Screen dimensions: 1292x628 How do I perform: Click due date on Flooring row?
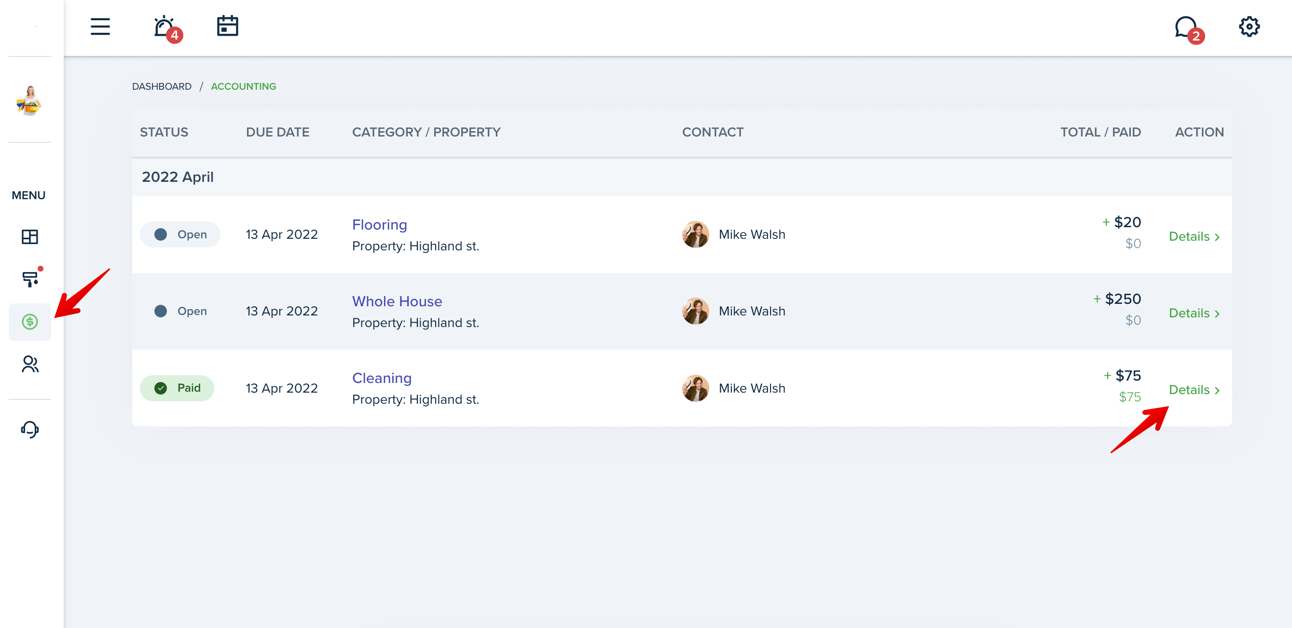(x=281, y=234)
